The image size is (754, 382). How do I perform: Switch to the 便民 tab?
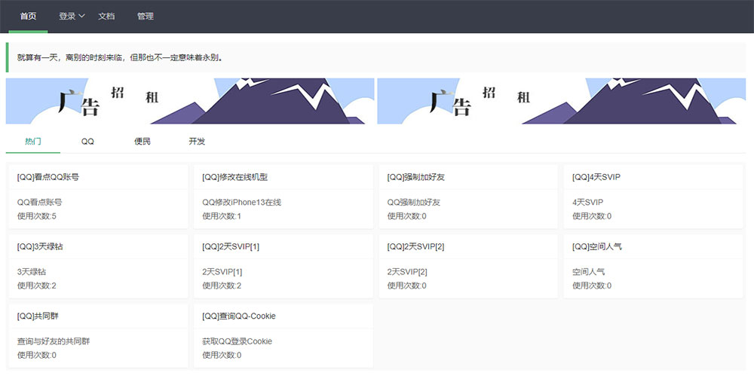pos(143,141)
